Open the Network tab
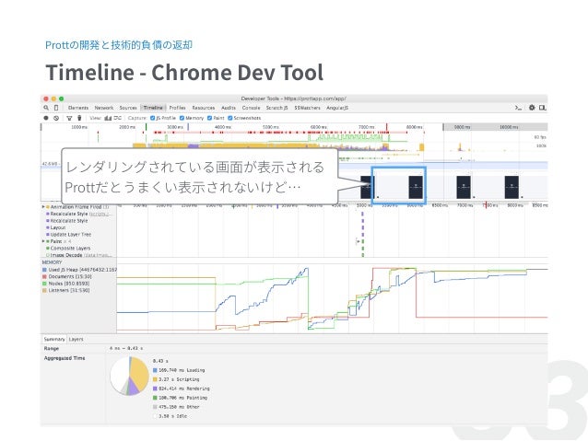The image size is (588, 441). pyautogui.click(x=104, y=108)
